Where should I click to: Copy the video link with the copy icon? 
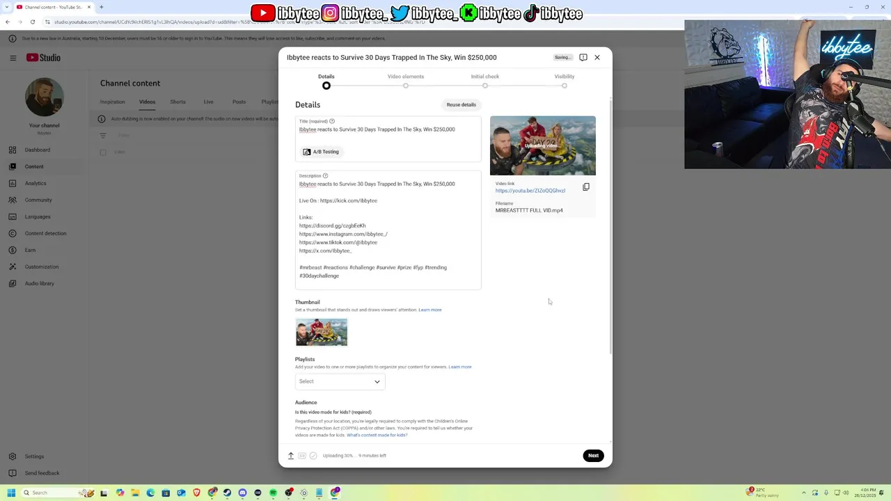pos(586,186)
